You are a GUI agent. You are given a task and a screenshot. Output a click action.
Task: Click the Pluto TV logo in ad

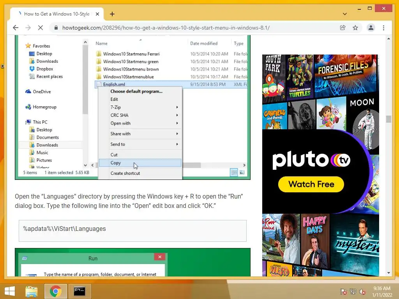311,160
